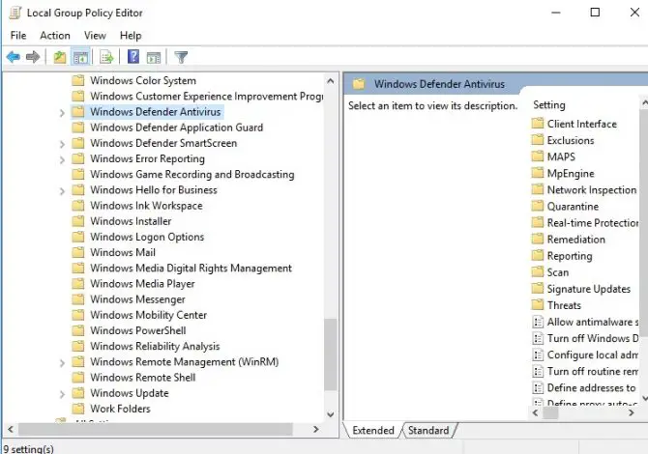Toggle the Show/Hide Console Tree icon
648x454 pixels.
pyautogui.click(x=80, y=57)
